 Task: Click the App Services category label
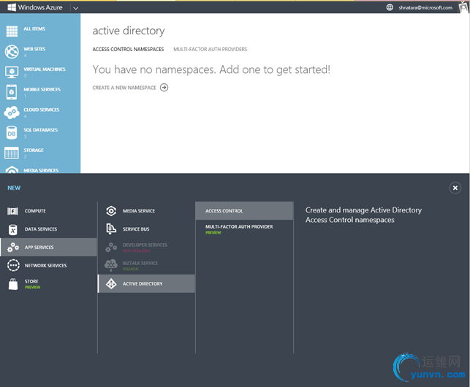pos(39,247)
